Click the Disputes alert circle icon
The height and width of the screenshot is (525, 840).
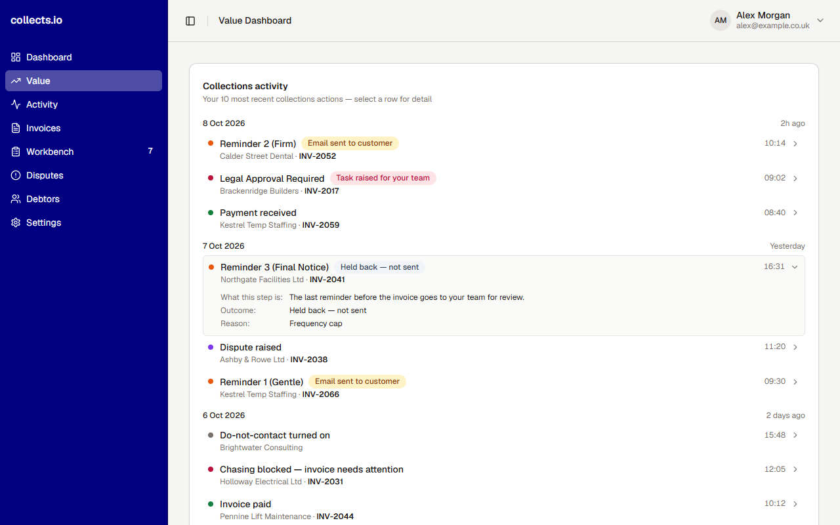(x=16, y=175)
